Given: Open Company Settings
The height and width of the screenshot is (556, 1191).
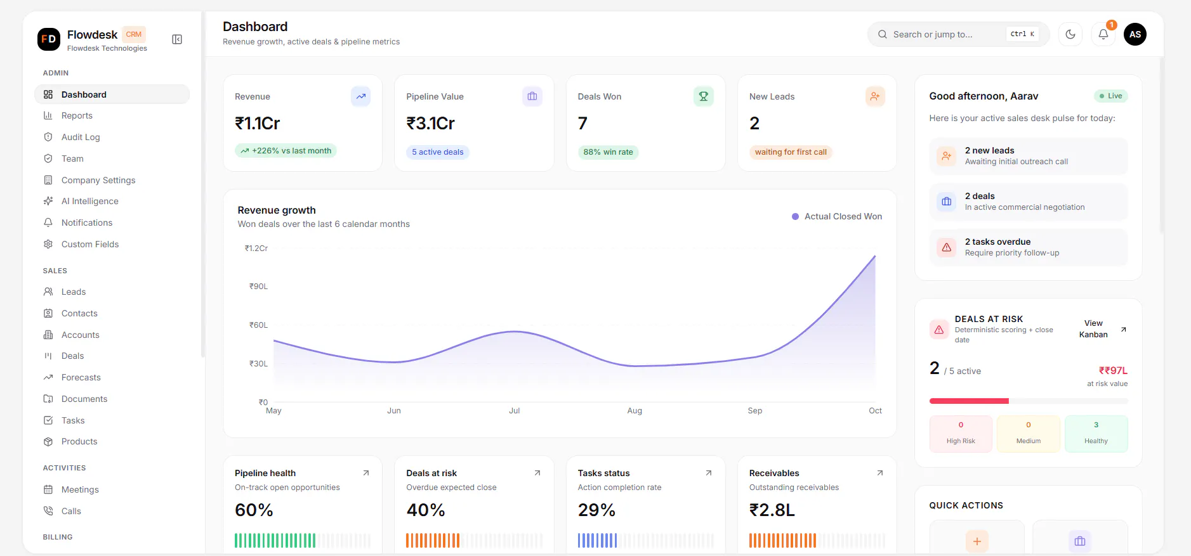Looking at the screenshot, I should pyautogui.click(x=112, y=180).
